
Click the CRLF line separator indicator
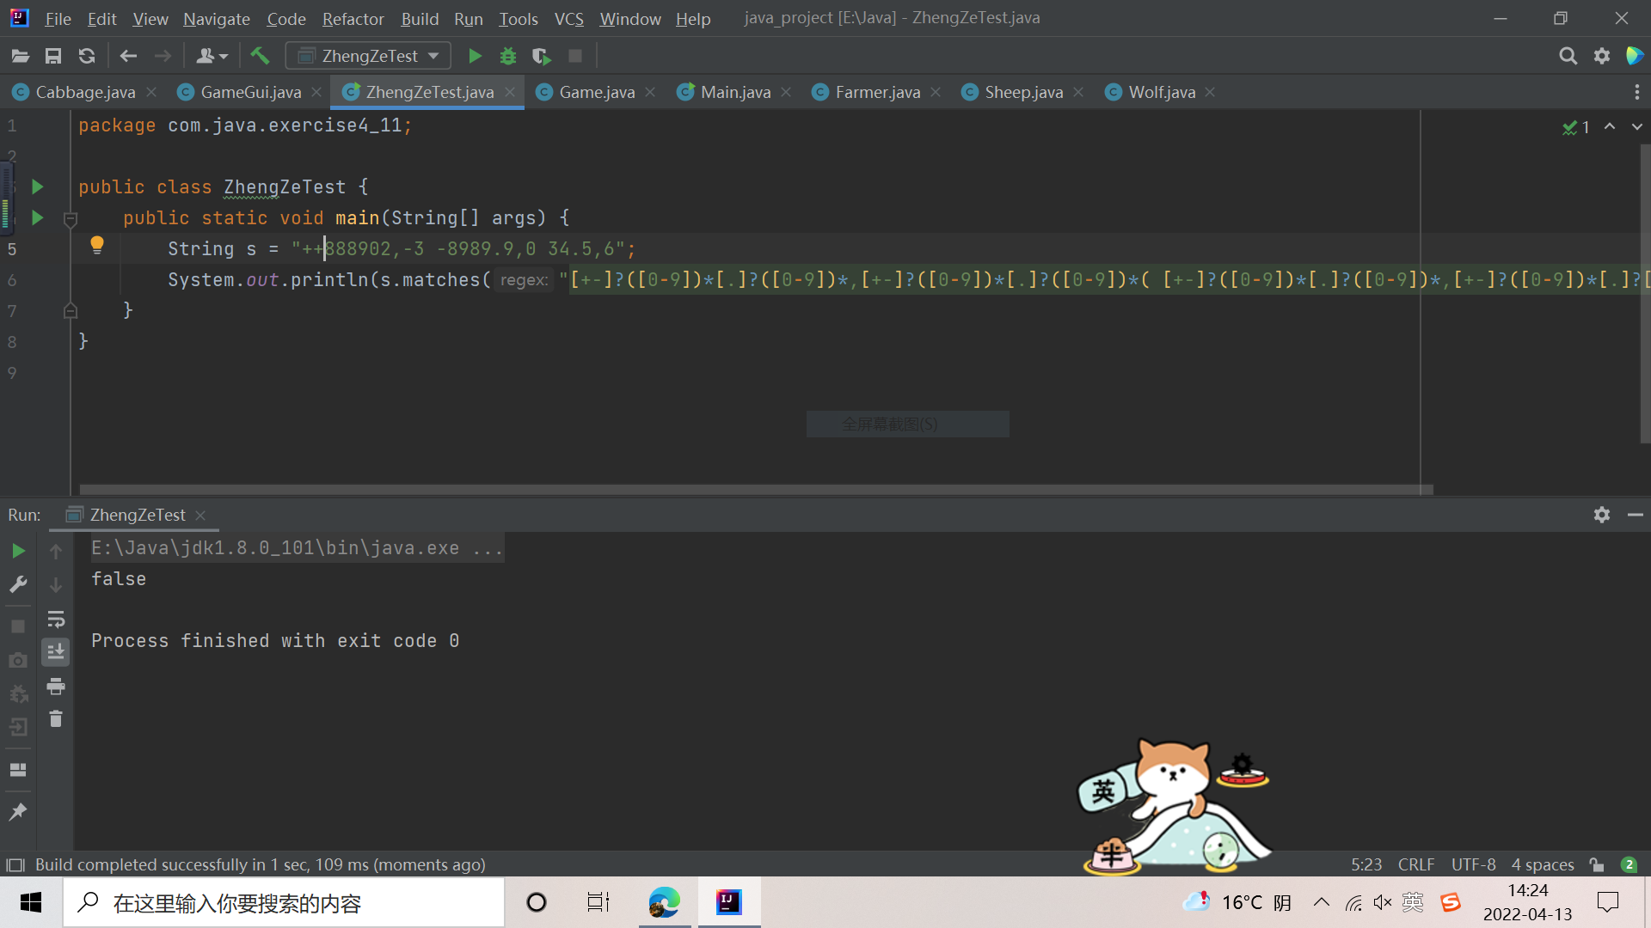click(1415, 864)
